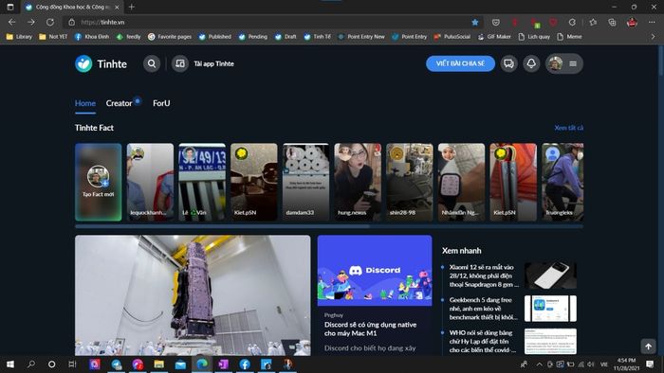
Task: Click the favorite star in address bar
Action: 474,22
